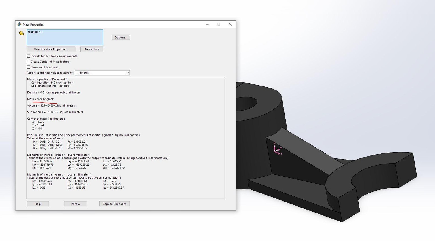Click the Lyy = 1669238.26 value
Viewport: 435px width, 241px height.
(x=78, y=165)
